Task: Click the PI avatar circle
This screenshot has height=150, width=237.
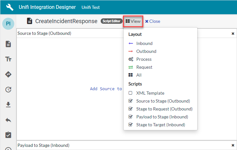Action: point(8,24)
